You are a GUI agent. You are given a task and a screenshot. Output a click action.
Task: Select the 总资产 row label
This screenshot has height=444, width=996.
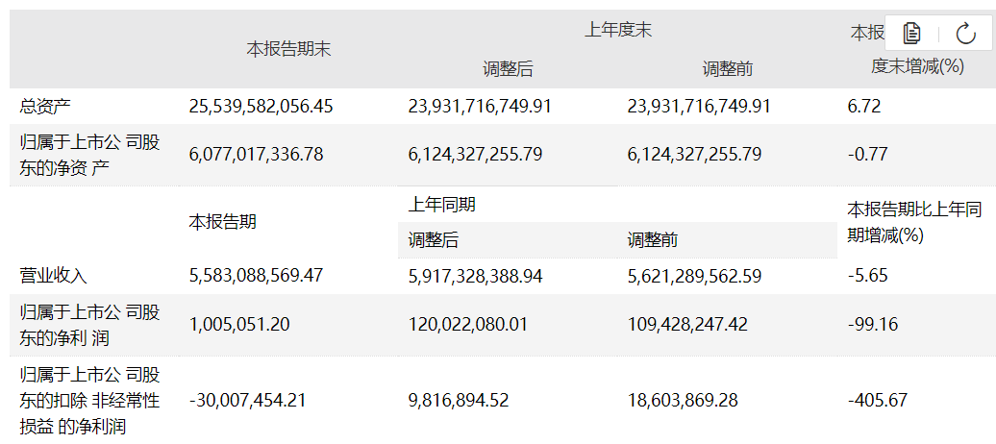(47, 106)
